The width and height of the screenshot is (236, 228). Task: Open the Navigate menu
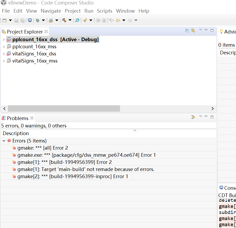click(x=51, y=11)
